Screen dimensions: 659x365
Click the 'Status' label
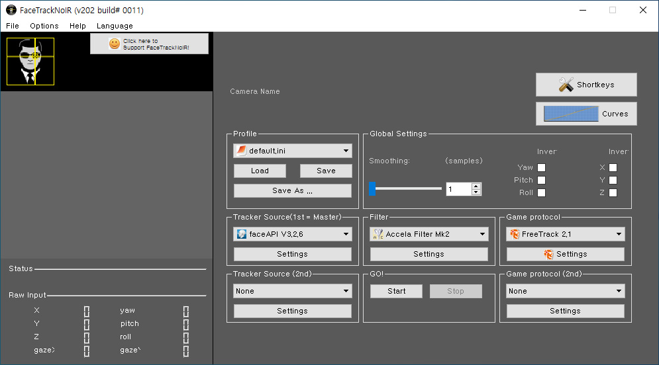(x=21, y=268)
